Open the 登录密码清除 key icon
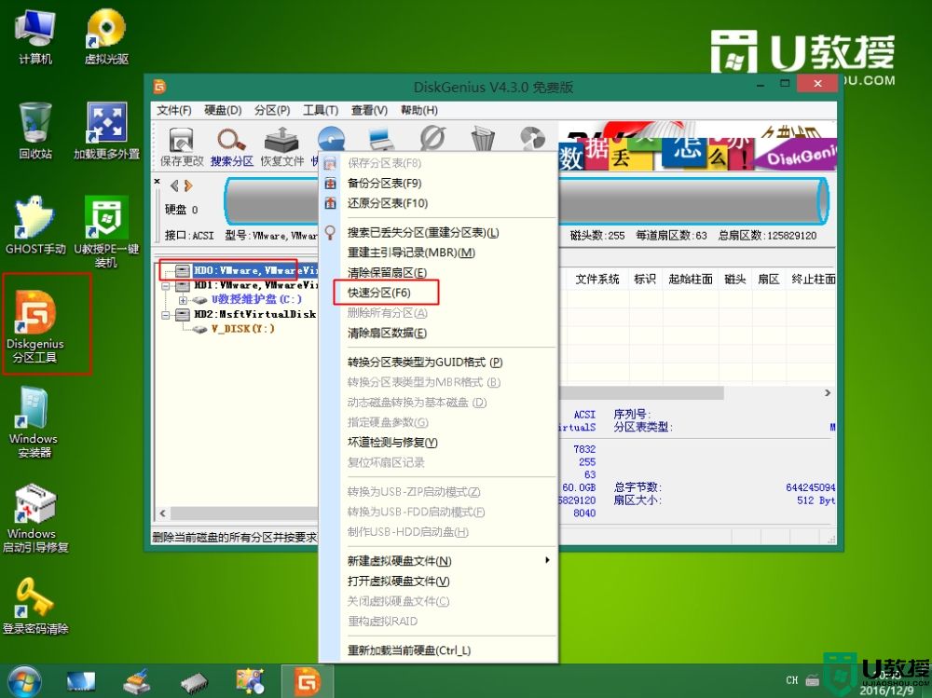Screen dimensions: 932x698 35,607
